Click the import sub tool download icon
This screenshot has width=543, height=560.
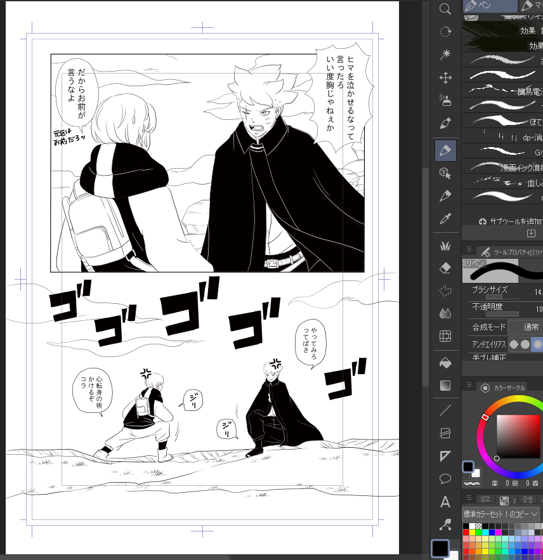(531, 233)
